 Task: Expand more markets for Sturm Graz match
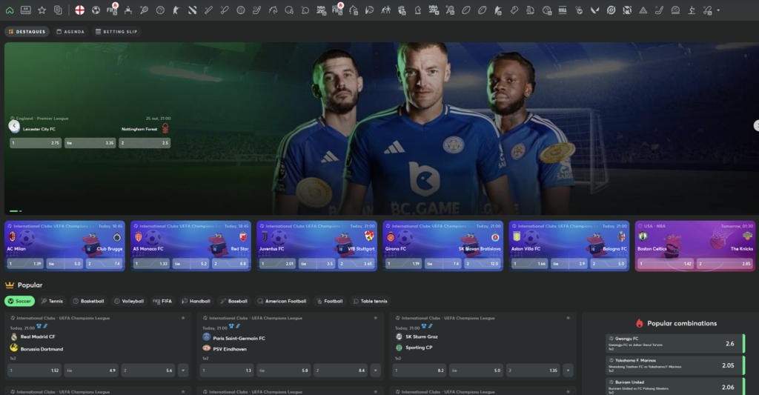569,371
